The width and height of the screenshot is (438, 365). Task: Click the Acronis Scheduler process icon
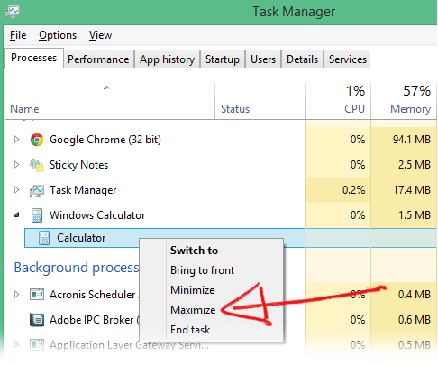(37, 295)
